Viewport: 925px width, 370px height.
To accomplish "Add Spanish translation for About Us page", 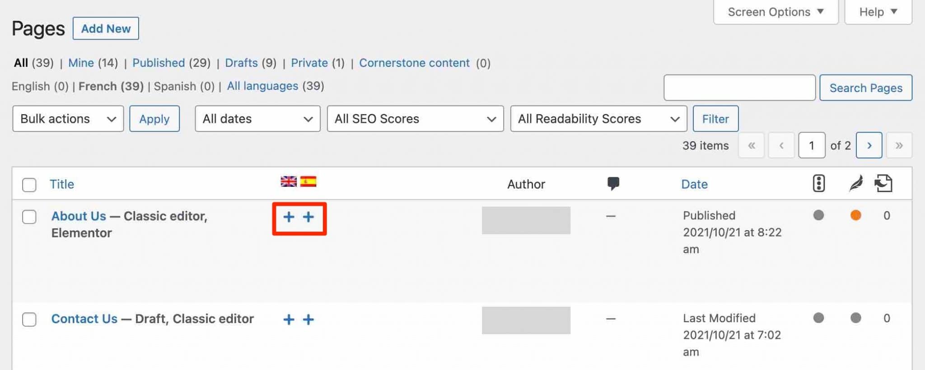I will click(308, 217).
